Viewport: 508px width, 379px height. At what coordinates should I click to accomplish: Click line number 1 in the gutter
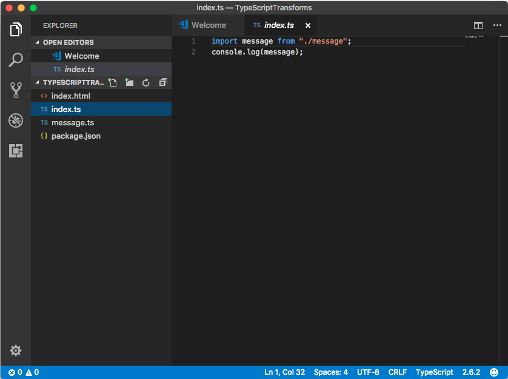click(x=193, y=41)
